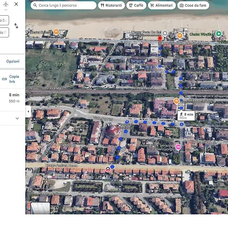Click the orange restaurant marker right of the red pin
228x228 pixels.
point(180,35)
